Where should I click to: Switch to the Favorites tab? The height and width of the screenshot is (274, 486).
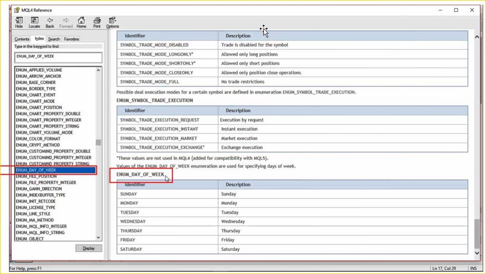[x=71, y=39]
